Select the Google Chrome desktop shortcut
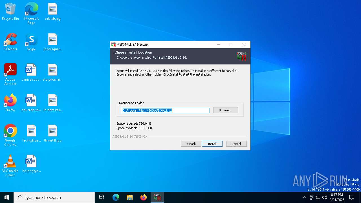 tap(10, 135)
